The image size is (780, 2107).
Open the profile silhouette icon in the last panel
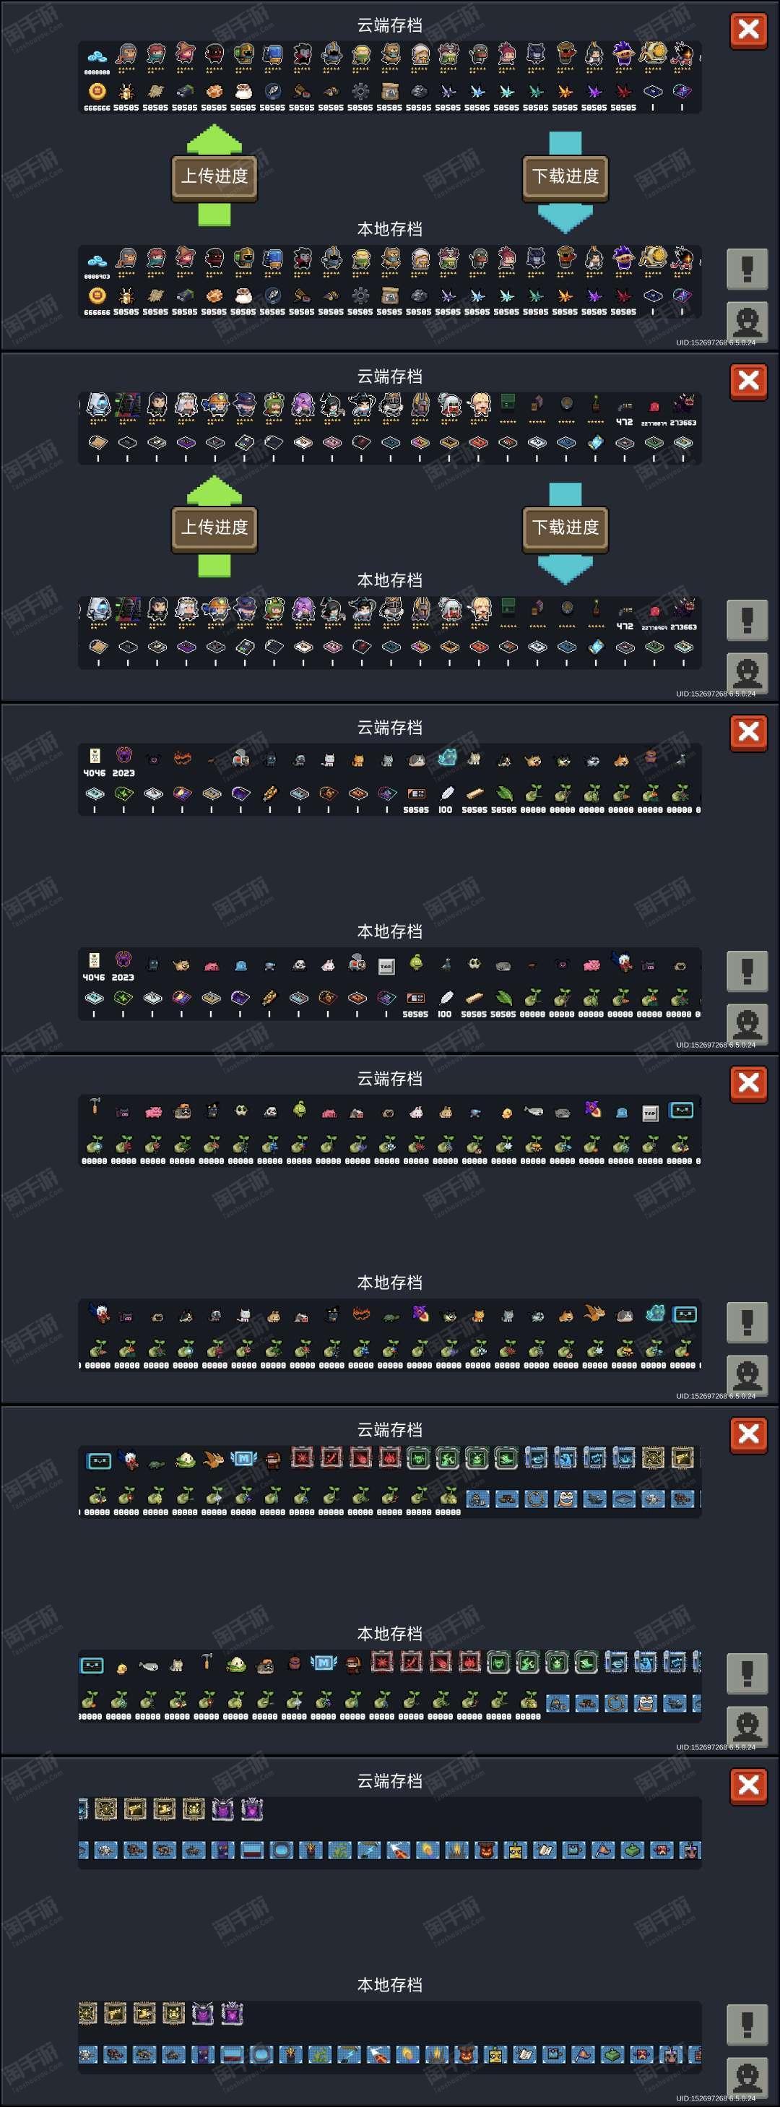click(x=747, y=2077)
